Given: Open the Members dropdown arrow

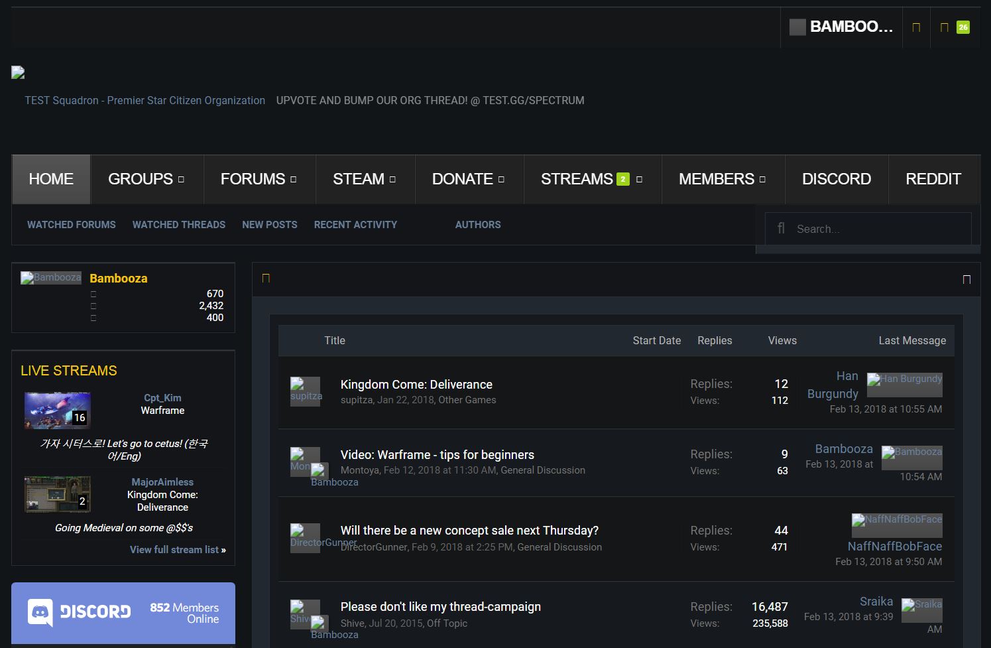Looking at the screenshot, I should pos(762,179).
